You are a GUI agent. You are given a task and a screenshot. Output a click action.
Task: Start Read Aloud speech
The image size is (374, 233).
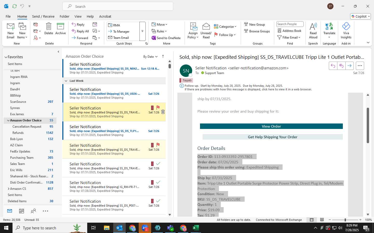pos(313,31)
